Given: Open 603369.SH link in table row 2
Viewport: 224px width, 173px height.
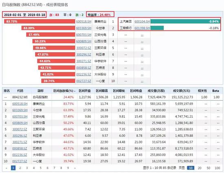Looking at the screenshot, I should 20,110.
